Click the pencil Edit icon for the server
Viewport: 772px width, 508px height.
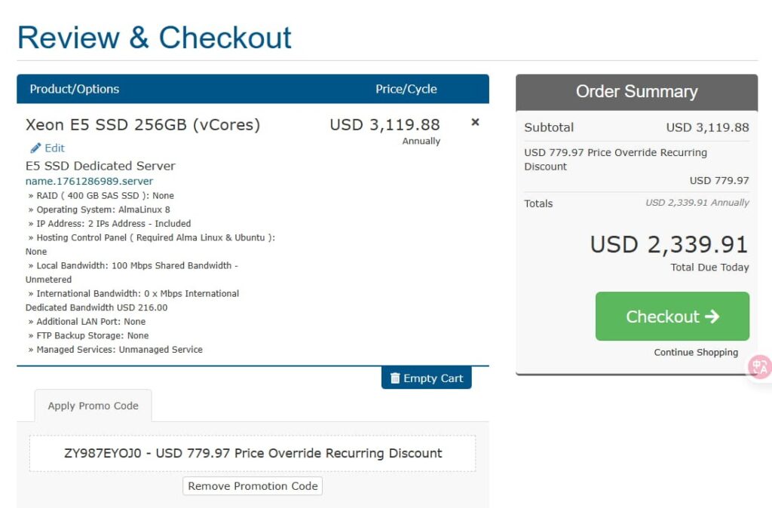click(x=35, y=148)
